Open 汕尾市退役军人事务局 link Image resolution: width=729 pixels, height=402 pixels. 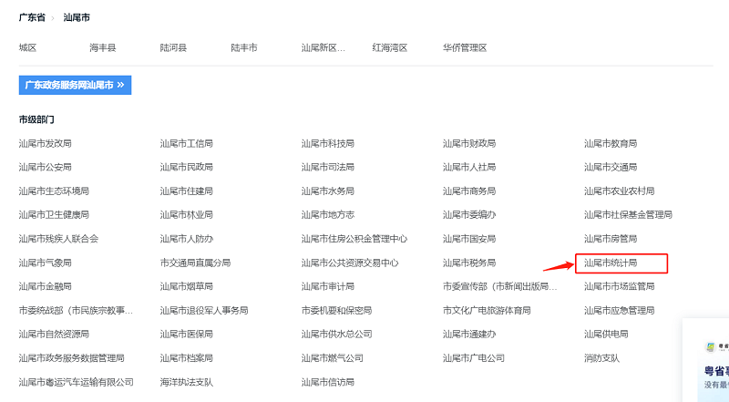click(x=204, y=310)
